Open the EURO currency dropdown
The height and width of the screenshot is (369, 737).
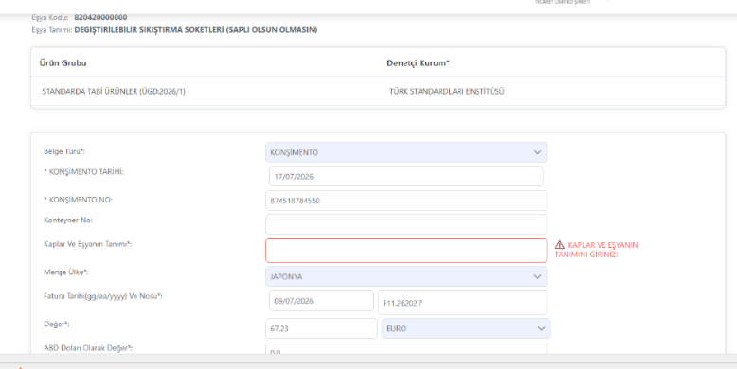(466, 328)
